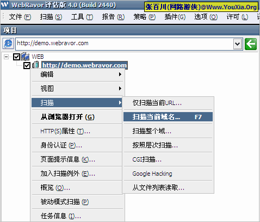Click the WebRavor logo in title bar
The height and width of the screenshot is (222, 260).
coord(5,4)
